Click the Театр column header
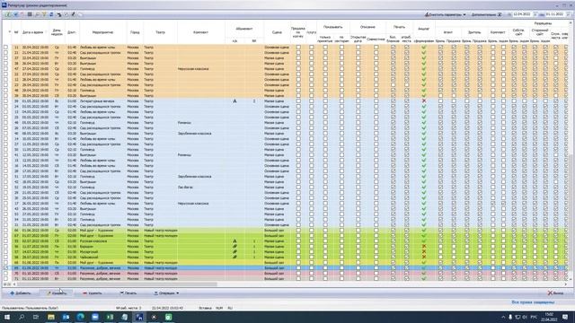Image resolution: width=575 pixels, height=323 pixels. click(160, 32)
